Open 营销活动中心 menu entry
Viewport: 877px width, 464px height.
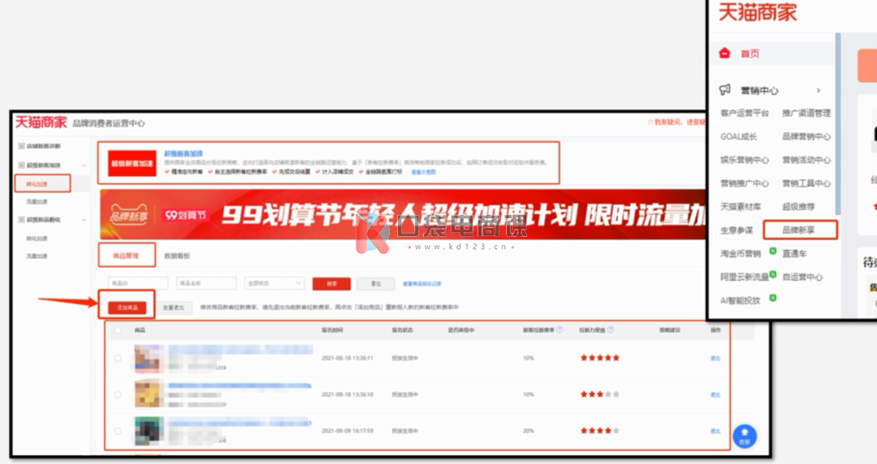(806, 160)
